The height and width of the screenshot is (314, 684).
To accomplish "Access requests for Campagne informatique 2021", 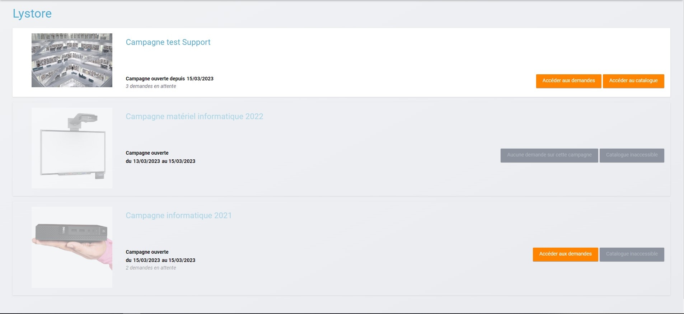I will tap(565, 254).
